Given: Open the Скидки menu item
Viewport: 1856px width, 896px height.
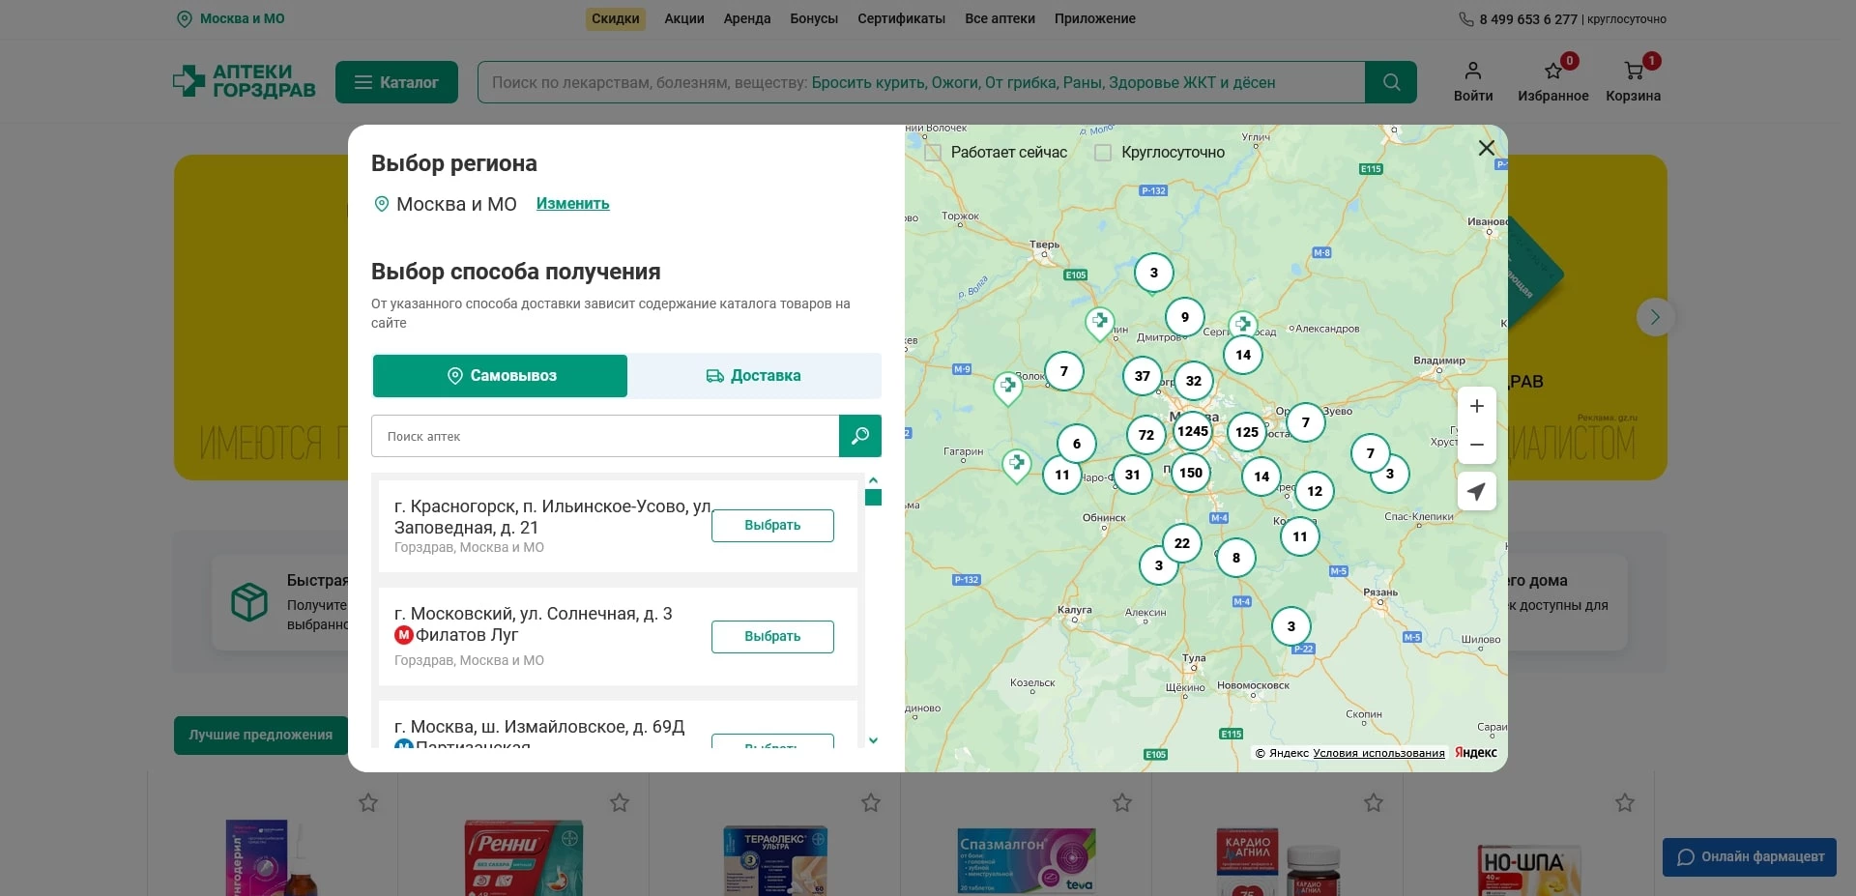Looking at the screenshot, I should [615, 18].
